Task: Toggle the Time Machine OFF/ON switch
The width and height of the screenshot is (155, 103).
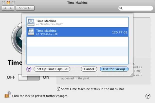Action: pyautogui.click(x=29, y=77)
